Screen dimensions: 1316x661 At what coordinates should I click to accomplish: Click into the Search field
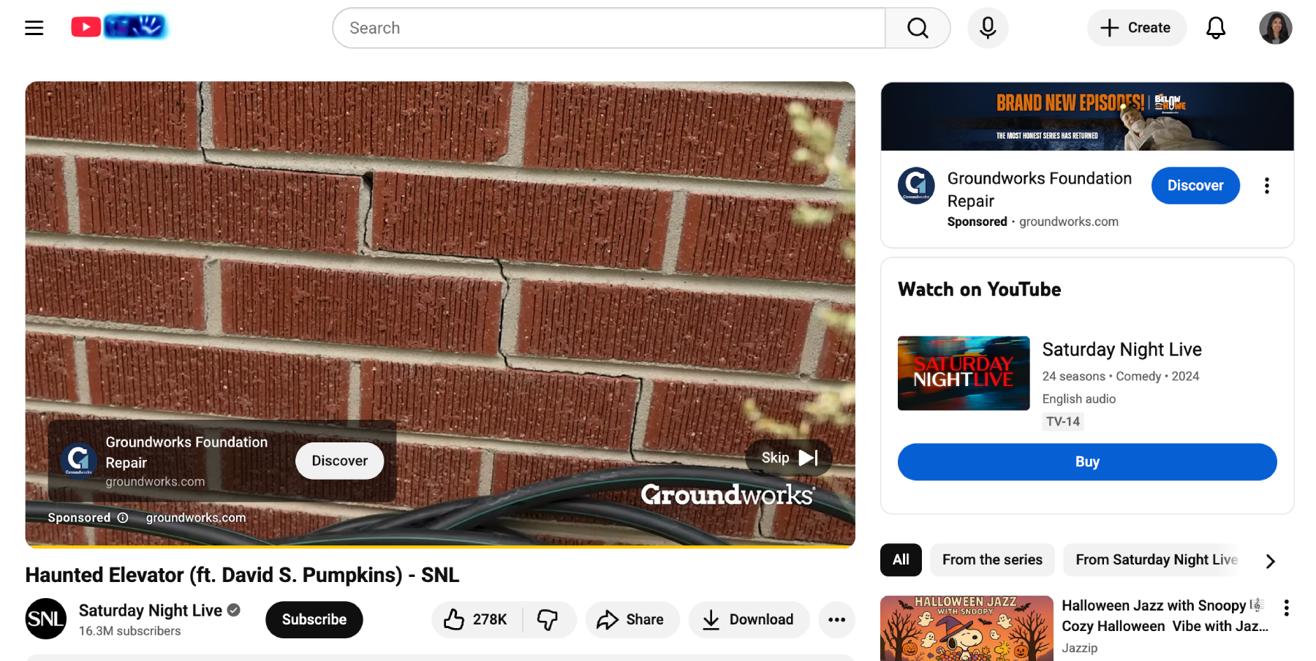tap(608, 28)
